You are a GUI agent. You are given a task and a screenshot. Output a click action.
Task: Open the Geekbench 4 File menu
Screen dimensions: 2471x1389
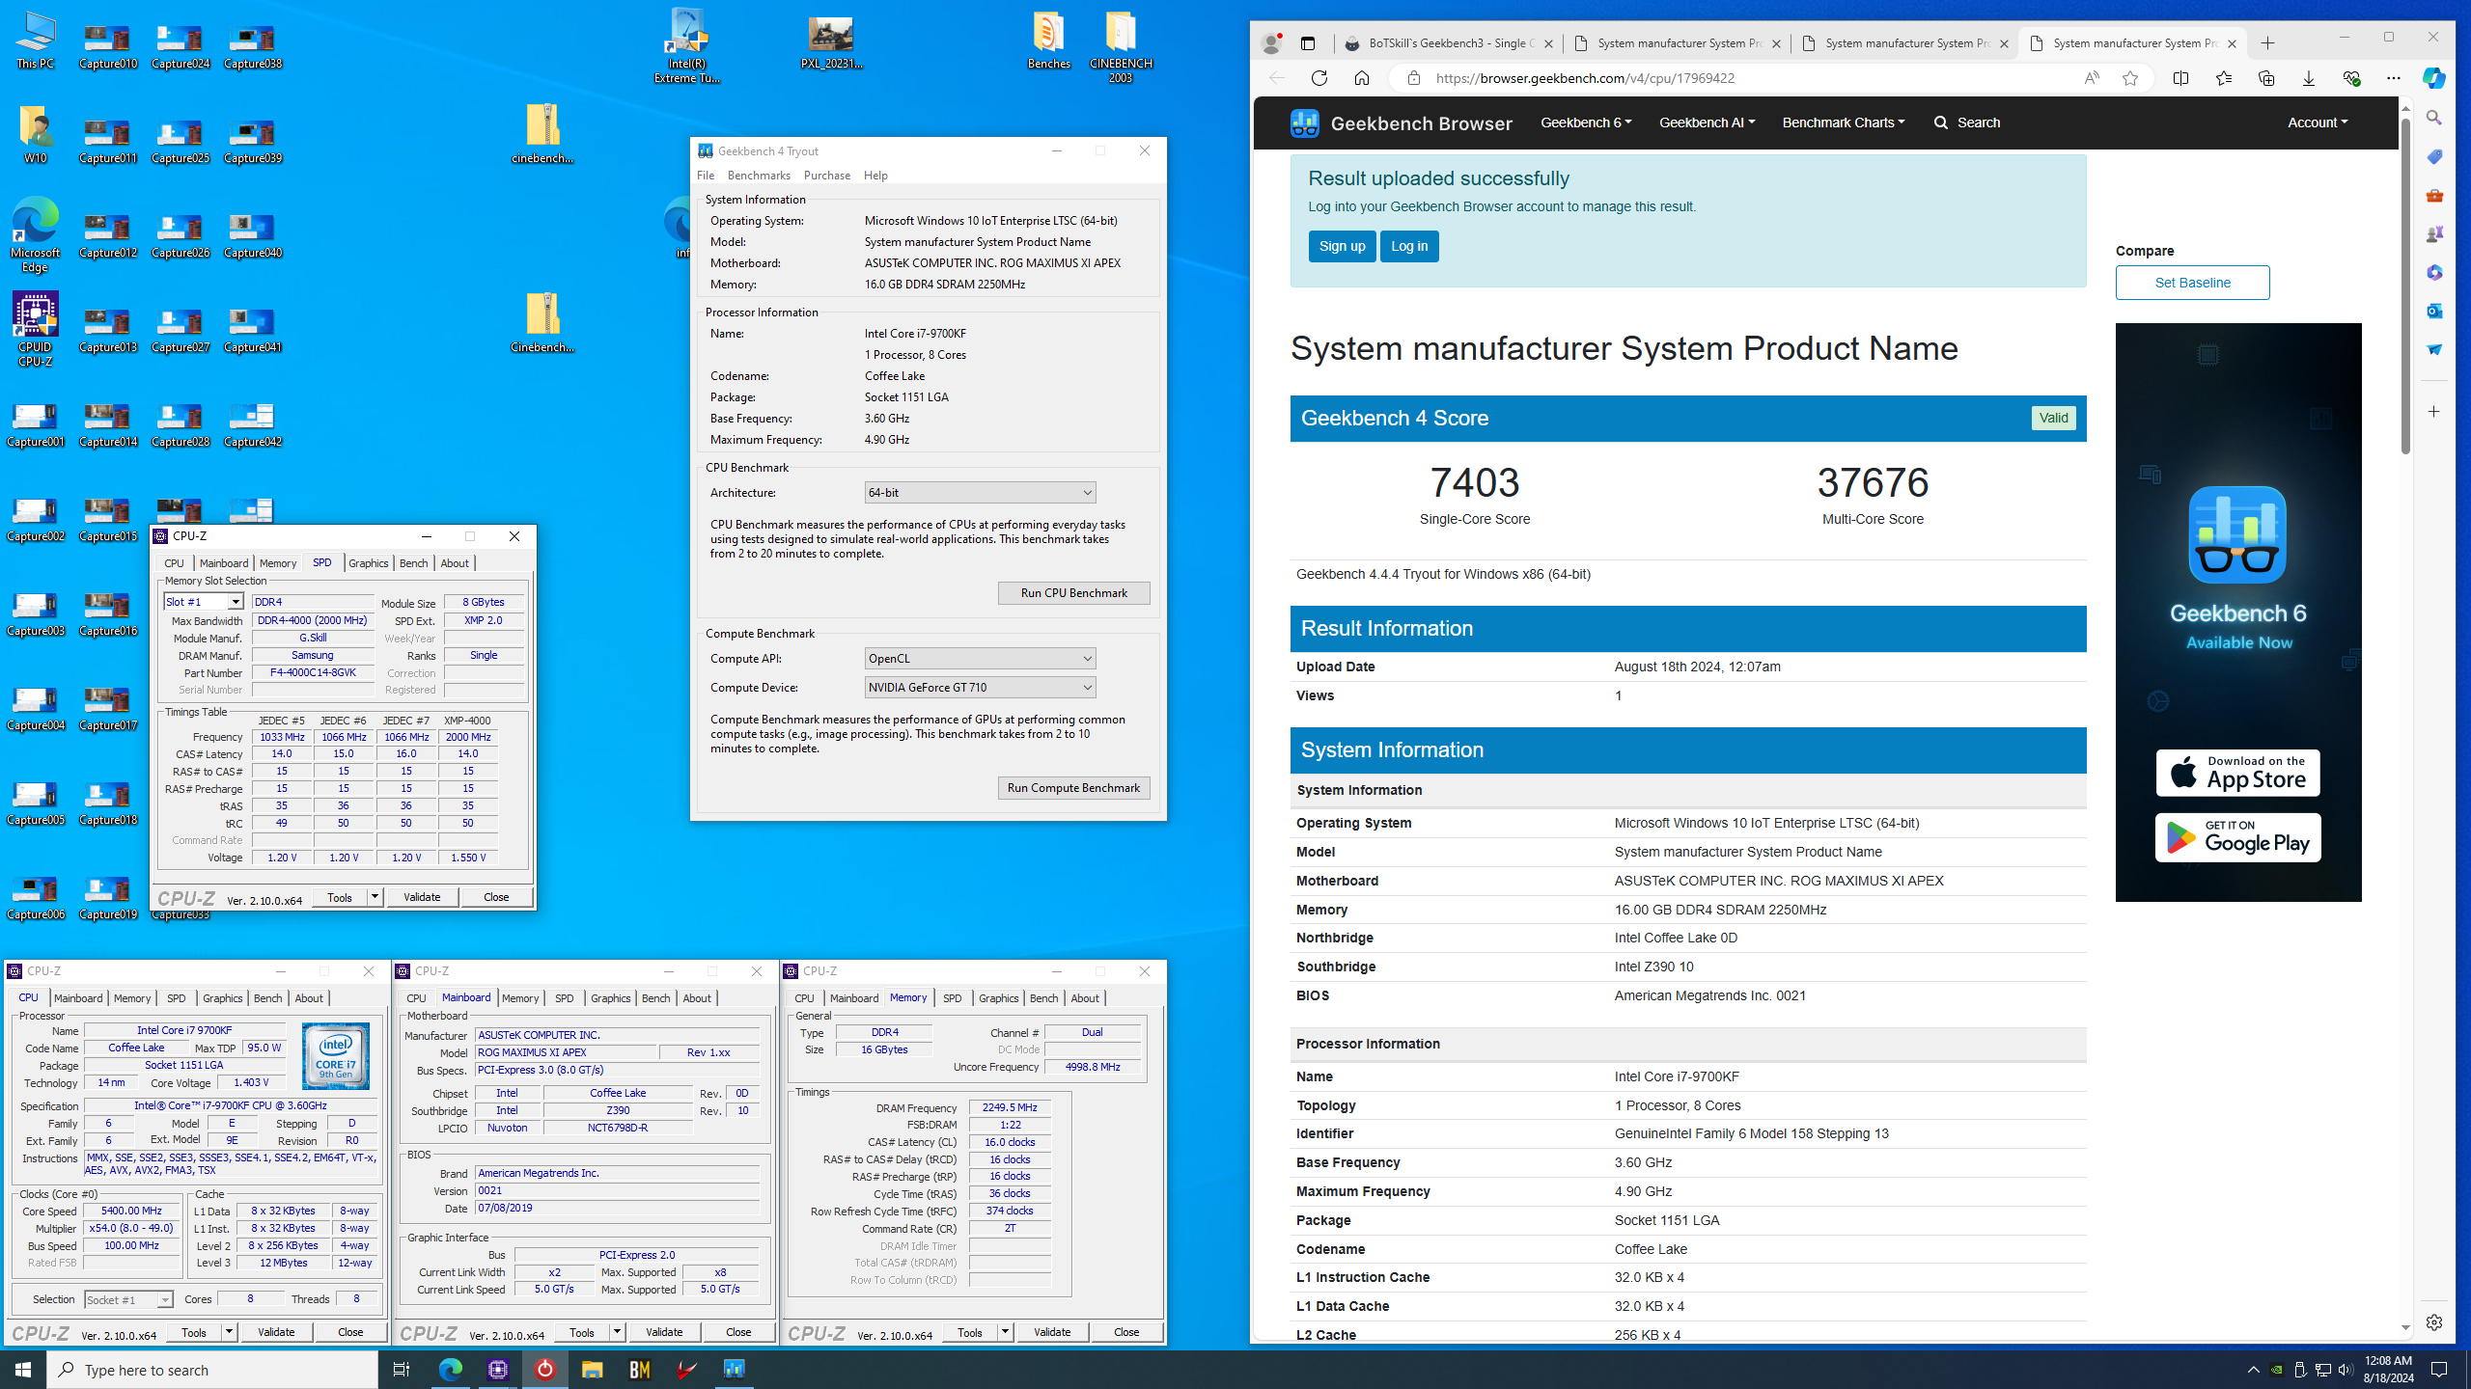[x=706, y=176]
